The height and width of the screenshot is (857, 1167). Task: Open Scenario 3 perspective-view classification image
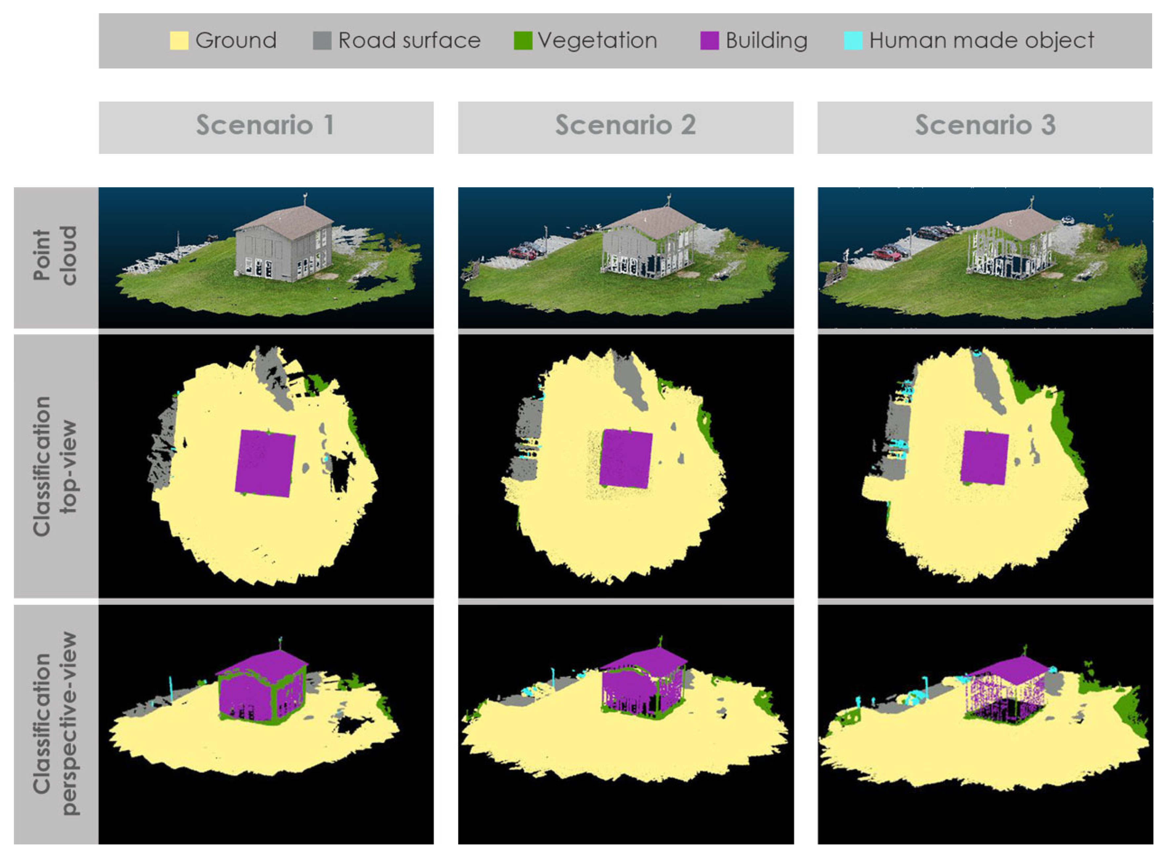click(x=985, y=724)
